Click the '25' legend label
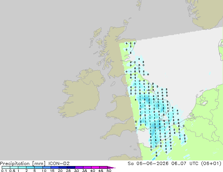The height and width of the screenshot is (172, 223). [68, 171]
